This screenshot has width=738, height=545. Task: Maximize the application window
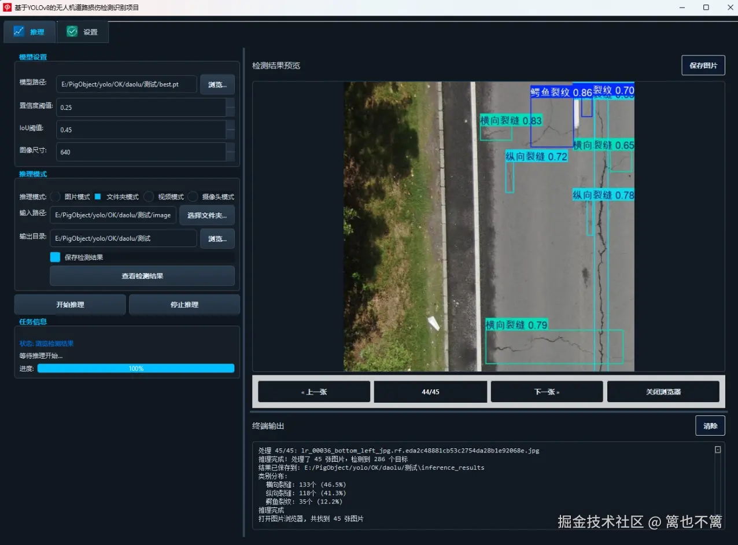point(706,8)
